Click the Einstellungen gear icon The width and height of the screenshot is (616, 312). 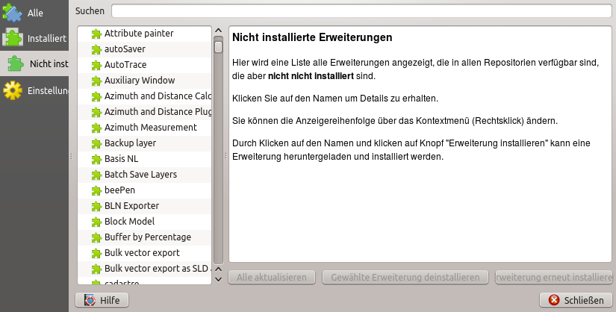(x=13, y=90)
